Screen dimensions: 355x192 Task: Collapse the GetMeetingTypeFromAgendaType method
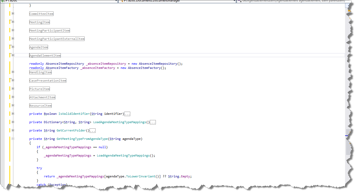point(13,139)
